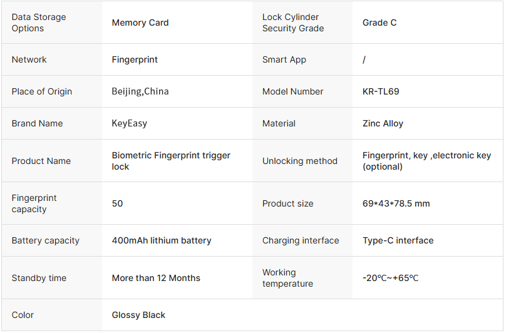Click the Unlocking method label
This screenshot has height=333, width=506.
pyautogui.click(x=300, y=161)
